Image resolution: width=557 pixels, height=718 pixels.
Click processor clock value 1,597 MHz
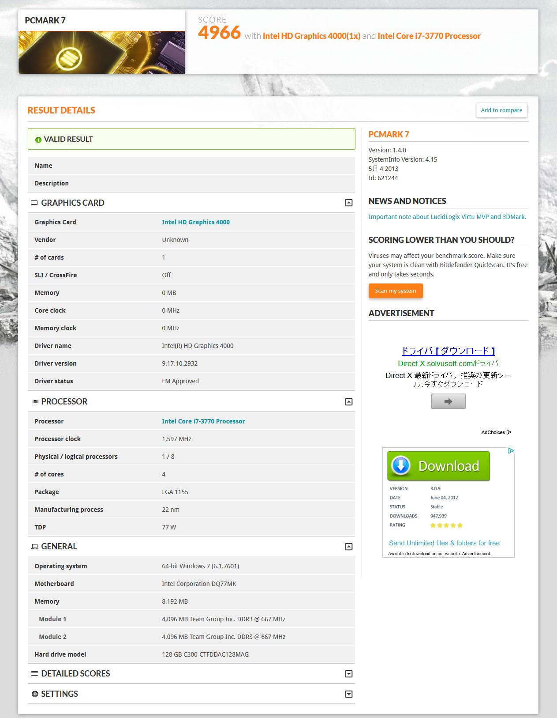point(176,439)
